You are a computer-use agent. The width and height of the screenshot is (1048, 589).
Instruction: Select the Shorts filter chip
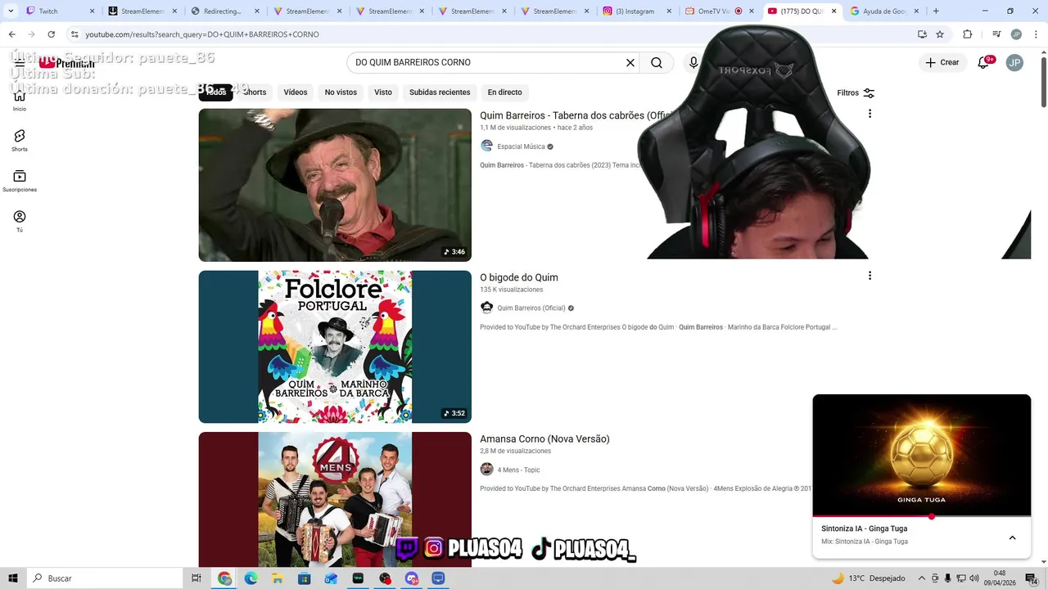point(255,92)
